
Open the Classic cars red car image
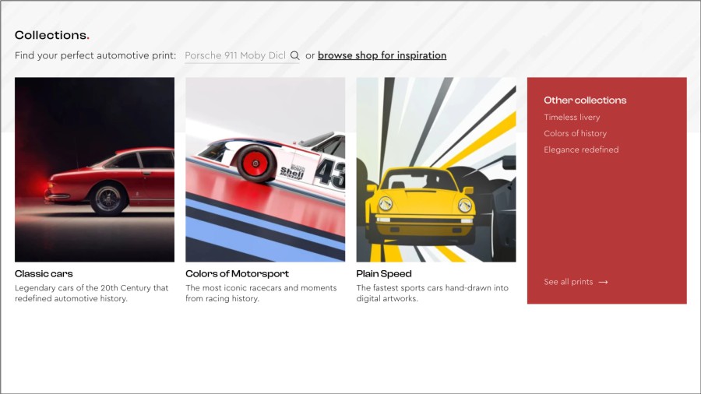coord(94,169)
